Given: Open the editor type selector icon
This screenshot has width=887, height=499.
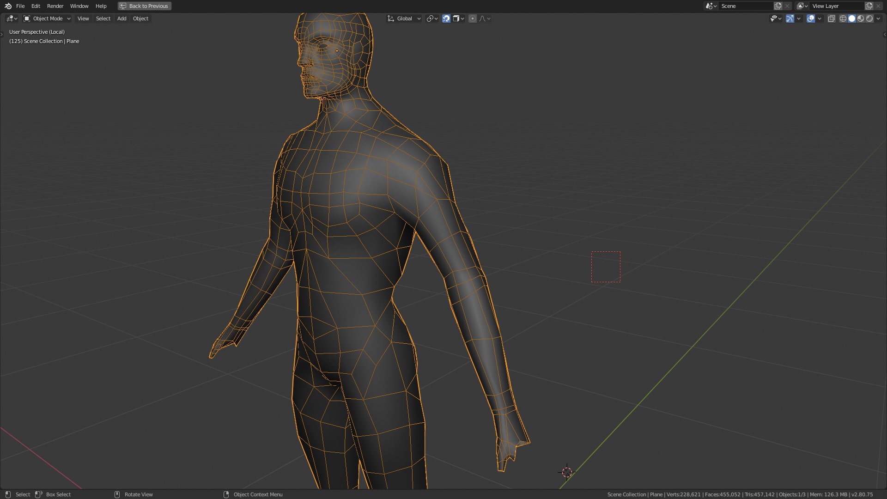Looking at the screenshot, I should tap(12, 18).
